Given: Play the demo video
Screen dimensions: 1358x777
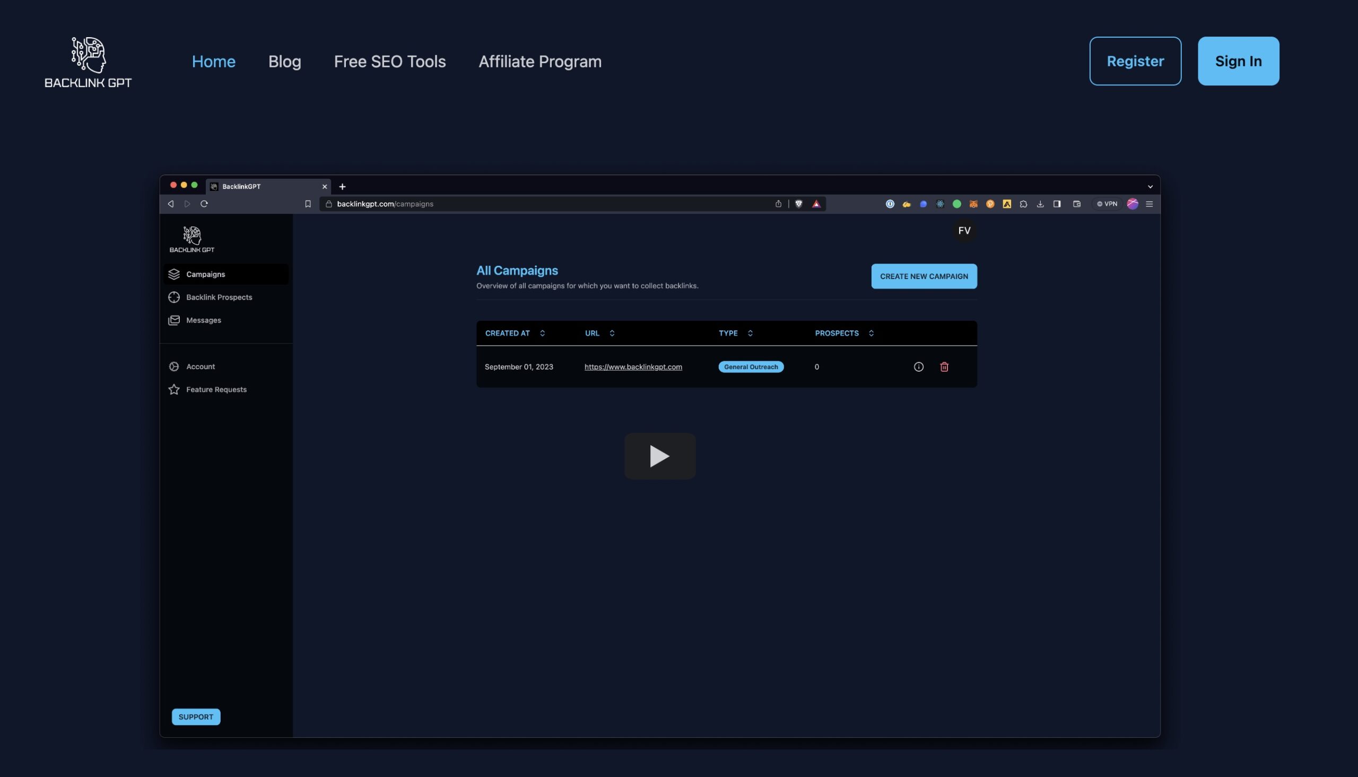Looking at the screenshot, I should [659, 456].
